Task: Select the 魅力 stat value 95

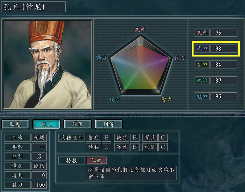Action: point(224,96)
